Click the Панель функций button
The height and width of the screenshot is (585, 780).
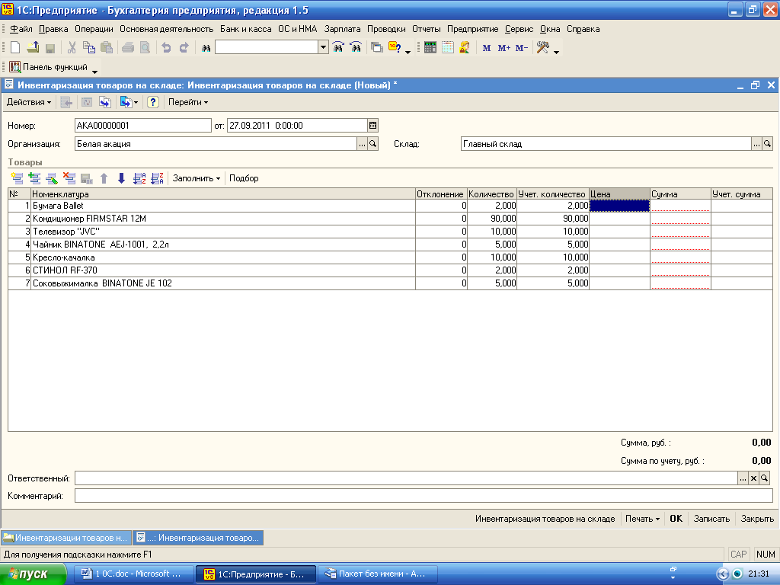49,67
